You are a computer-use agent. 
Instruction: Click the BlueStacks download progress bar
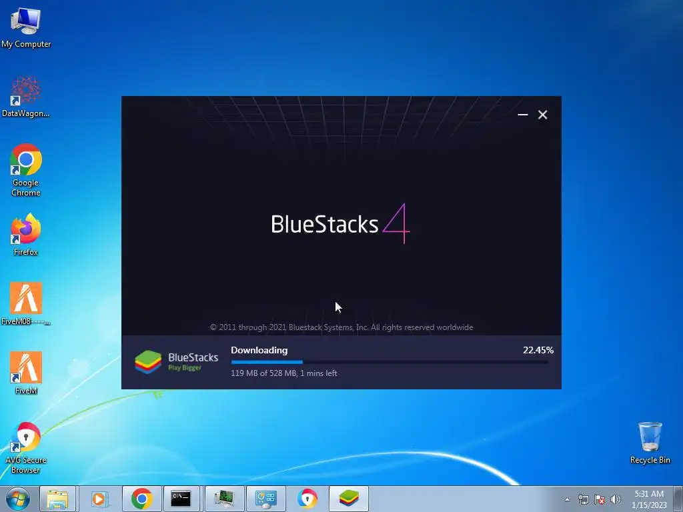pyautogui.click(x=390, y=362)
